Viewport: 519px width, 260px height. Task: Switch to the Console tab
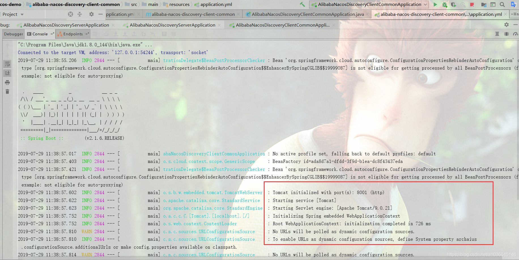click(40, 34)
